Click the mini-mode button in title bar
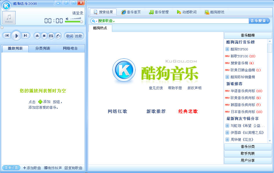This screenshot has height=173, width=274. point(66,3)
